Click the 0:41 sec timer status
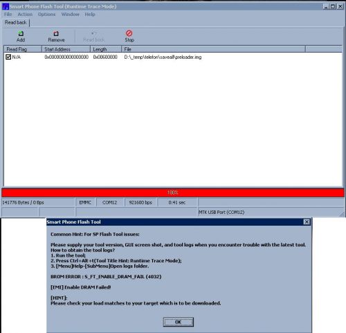The image size is (346, 333). pyautogui.click(x=177, y=203)
